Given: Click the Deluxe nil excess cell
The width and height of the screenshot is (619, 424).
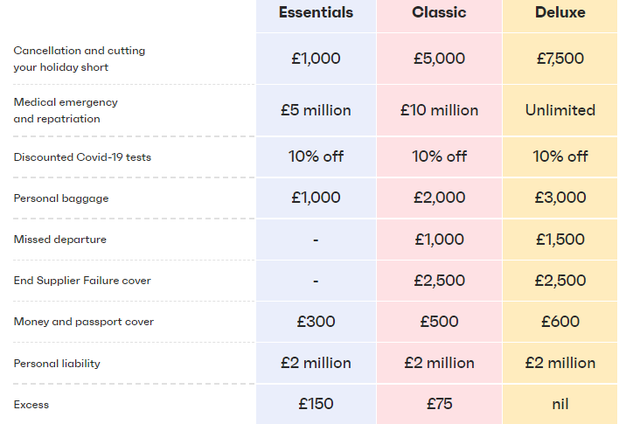Looking at the screenshot, I should coord(560,404).
